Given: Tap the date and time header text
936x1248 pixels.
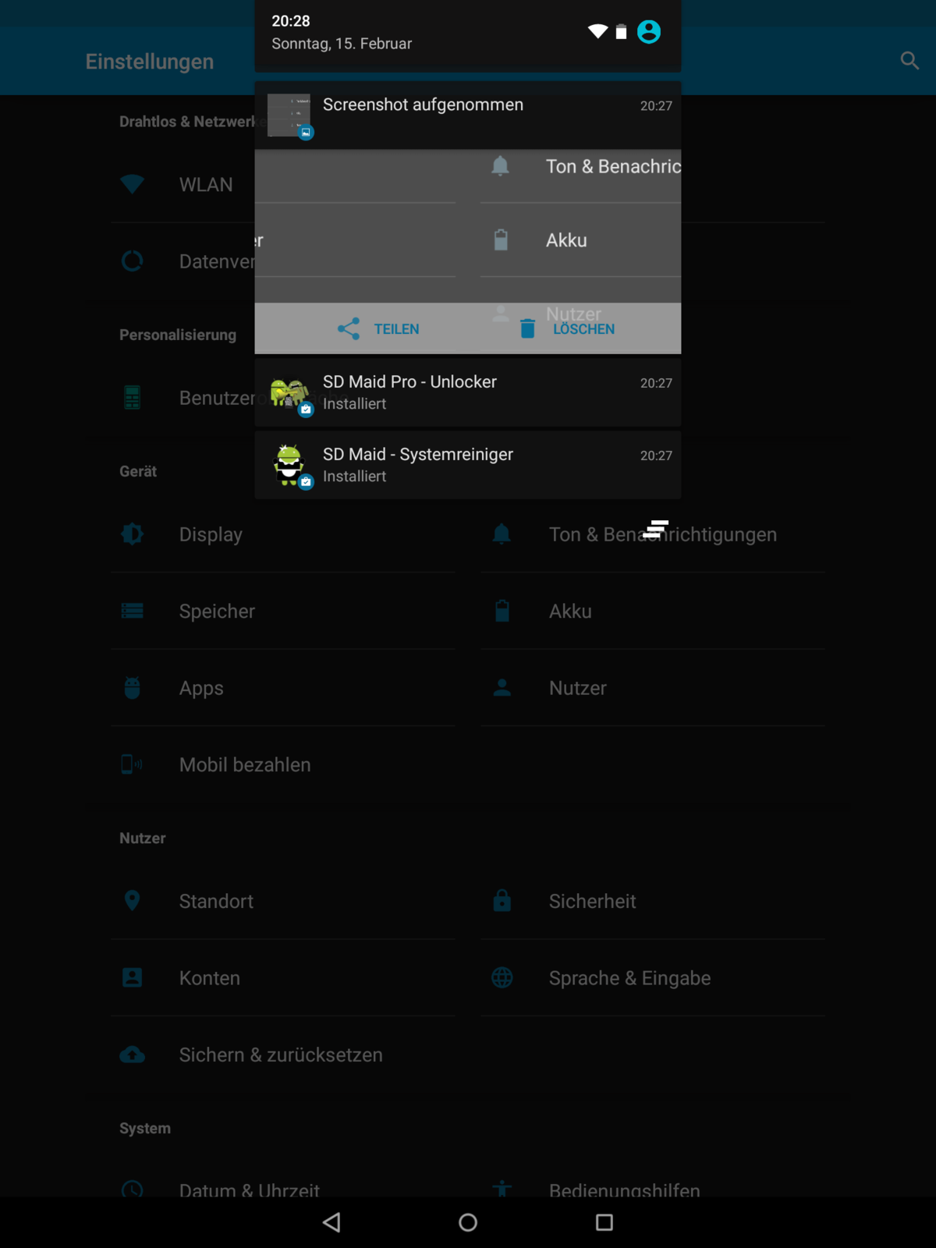Looking at the screenshot, I should (x=341, y=33).
